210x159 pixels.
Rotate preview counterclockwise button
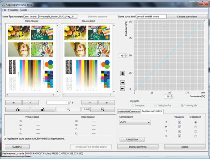pos(17,110)
